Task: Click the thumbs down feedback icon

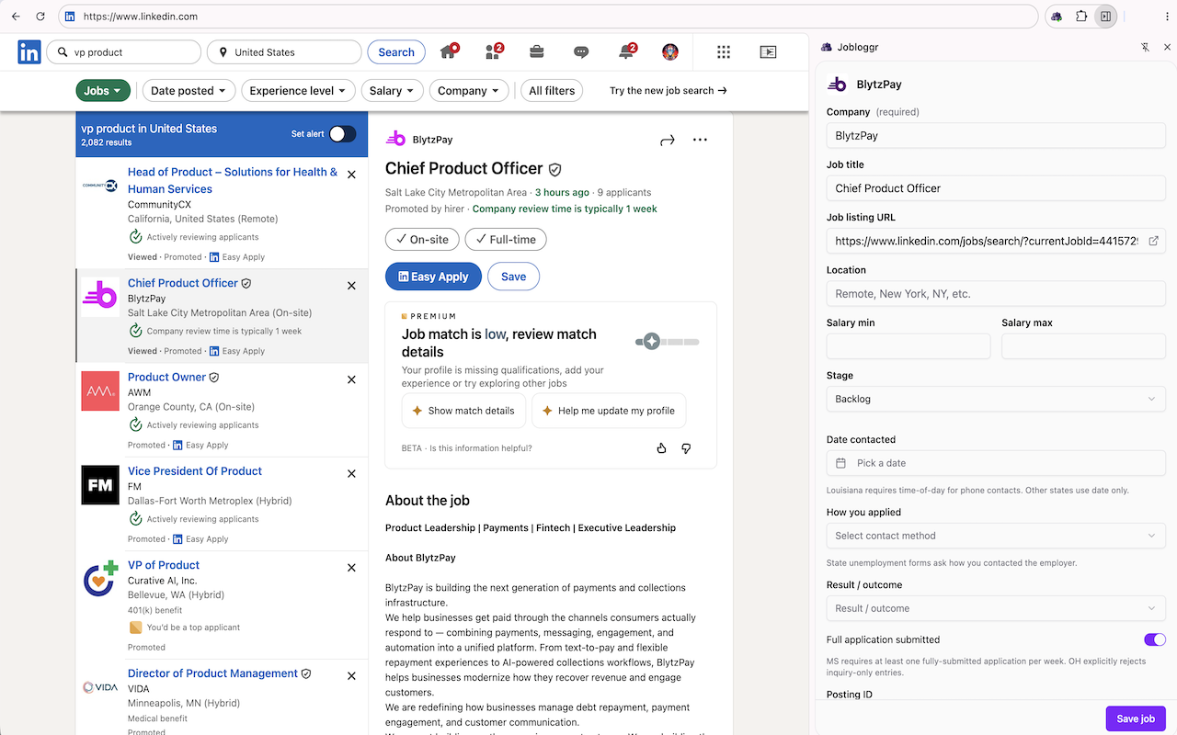Action: tap(686, 448)
